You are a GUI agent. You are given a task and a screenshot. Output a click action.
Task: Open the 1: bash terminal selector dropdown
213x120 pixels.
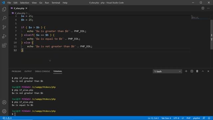[167, 71]
